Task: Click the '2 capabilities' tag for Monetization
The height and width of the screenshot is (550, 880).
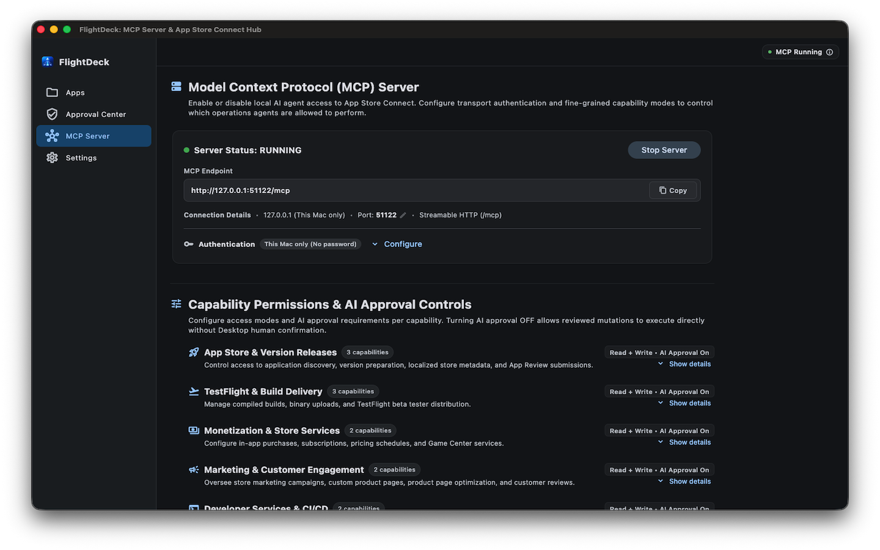Action: coord(370,430)
